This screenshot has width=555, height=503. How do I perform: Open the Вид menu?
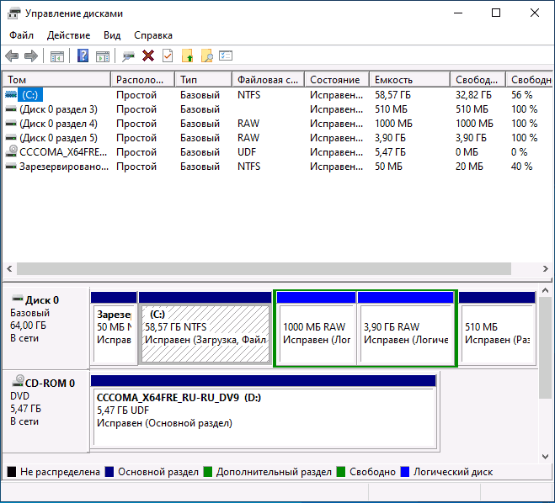[x=112, y=35]
